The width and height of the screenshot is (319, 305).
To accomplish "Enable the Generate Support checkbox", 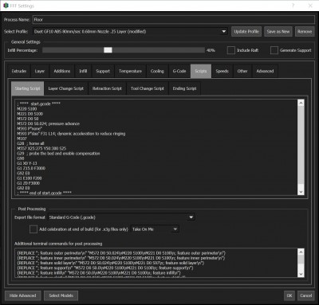I will point(274,50).
